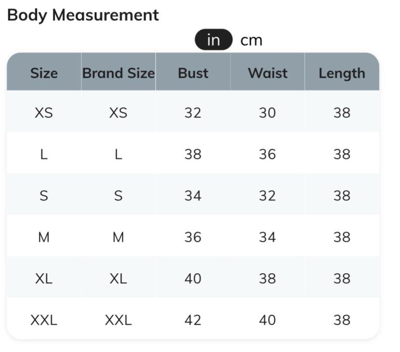Click the Length column header

[342, 73]
